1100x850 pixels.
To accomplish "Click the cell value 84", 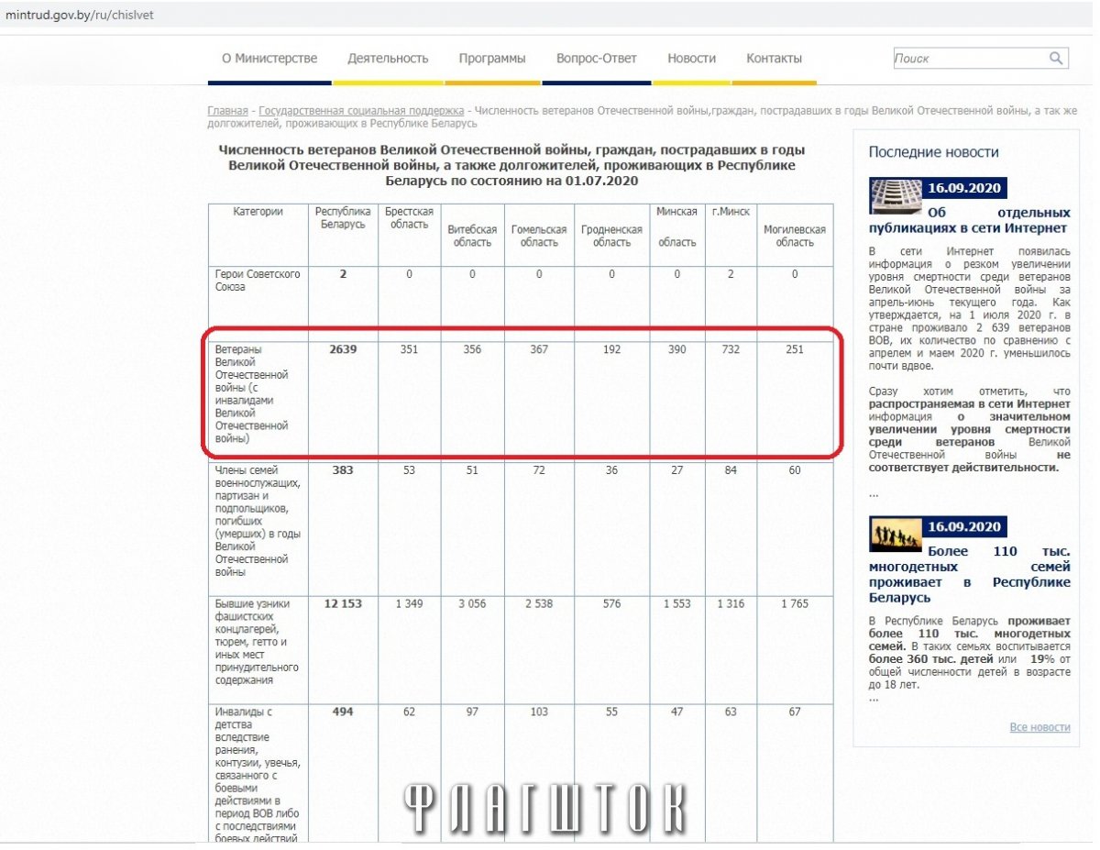I will coord(731,470).
